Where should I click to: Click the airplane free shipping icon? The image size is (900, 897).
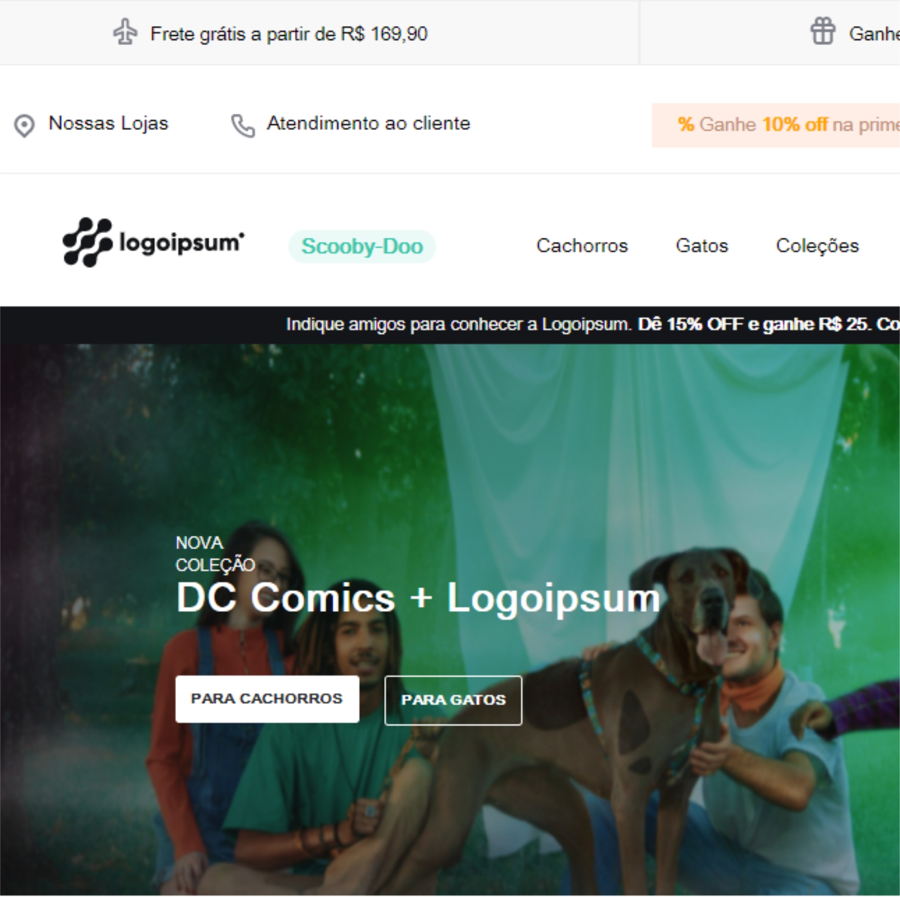(x=125, y=32)
